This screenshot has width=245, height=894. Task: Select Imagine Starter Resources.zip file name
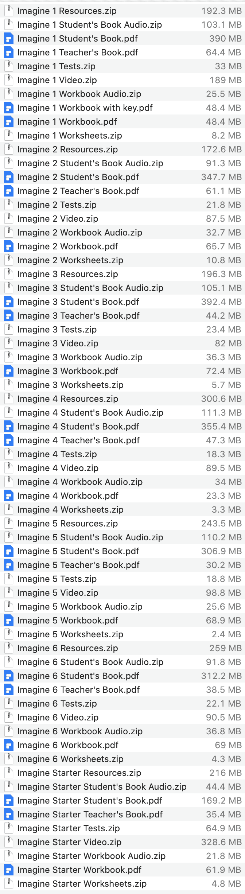[79, 773]
